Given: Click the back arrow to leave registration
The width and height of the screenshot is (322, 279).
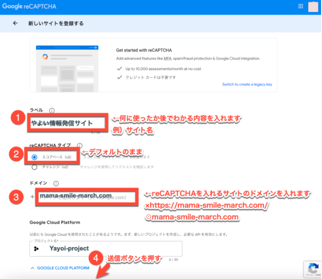Looking at the screenshot, I should (x=15, y=23).
